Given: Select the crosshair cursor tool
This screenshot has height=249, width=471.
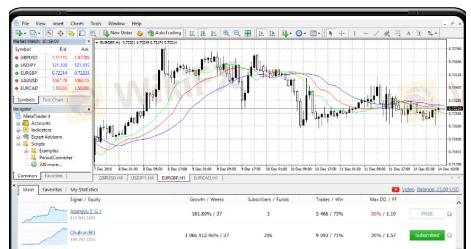Looking at the screenshot, I should click(342, 33).
